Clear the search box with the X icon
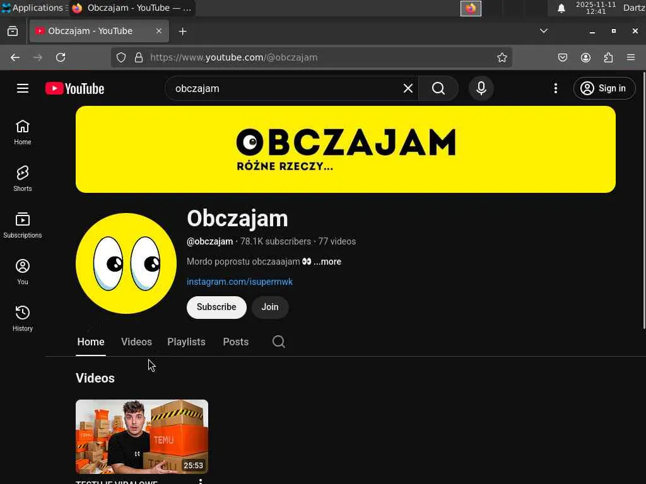The height and width of the screenshot is (484, 646). click(x=408, y=88)
